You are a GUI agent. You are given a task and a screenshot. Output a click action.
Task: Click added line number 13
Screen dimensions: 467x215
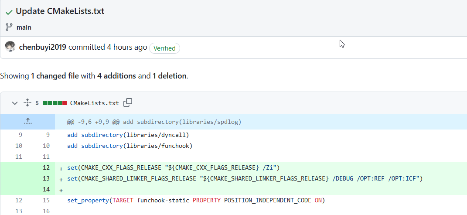pyautogui.click(x=46, y=179)
